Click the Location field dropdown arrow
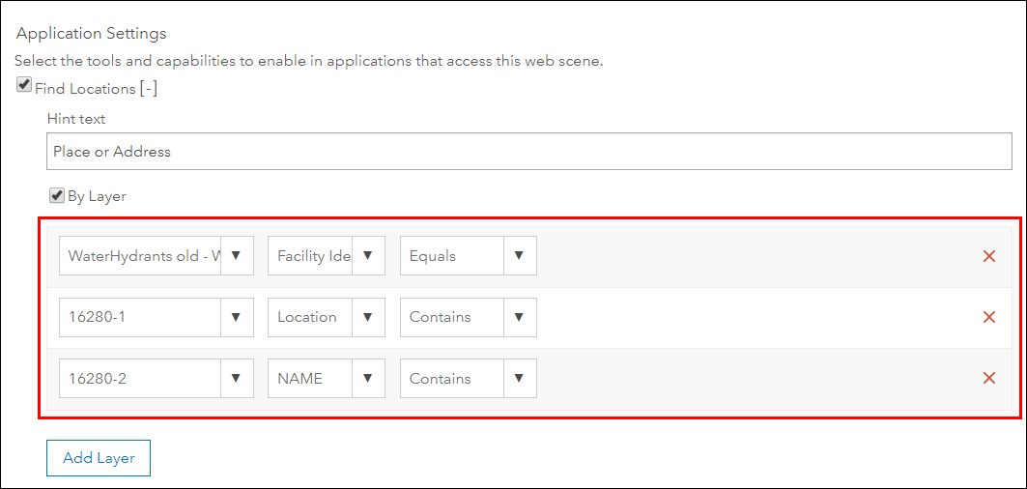 [x=368, y=317]
